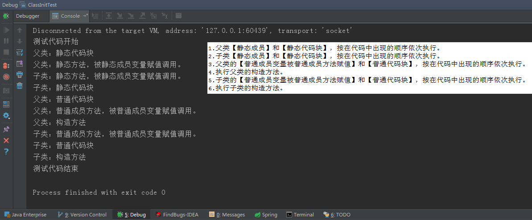Click the Print console output icon
Viewport: 532px width, 220px height.
click(20, 75)
